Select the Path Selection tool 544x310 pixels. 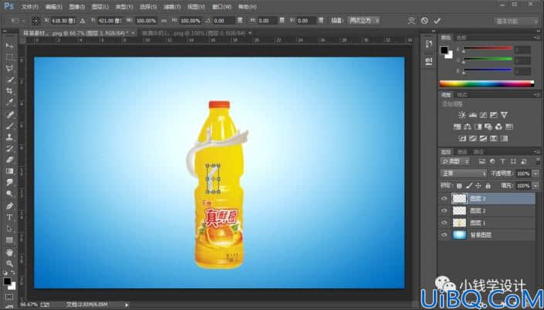click(x=9, y=229)
